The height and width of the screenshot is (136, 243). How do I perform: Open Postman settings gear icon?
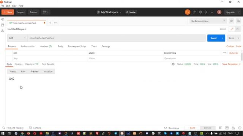[200, 12]
